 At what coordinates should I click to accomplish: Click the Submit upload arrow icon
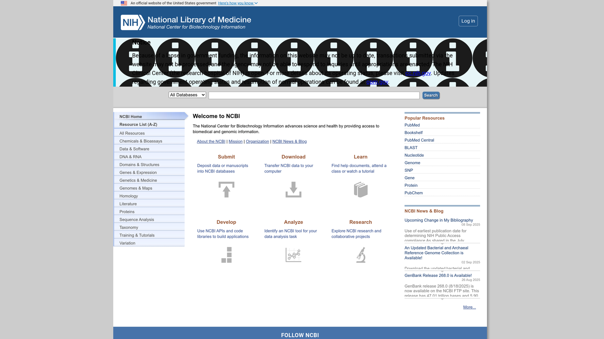tap(226, 189)
